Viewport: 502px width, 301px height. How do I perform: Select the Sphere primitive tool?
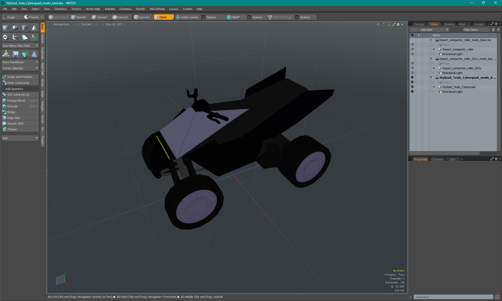[x=15, y=28]
